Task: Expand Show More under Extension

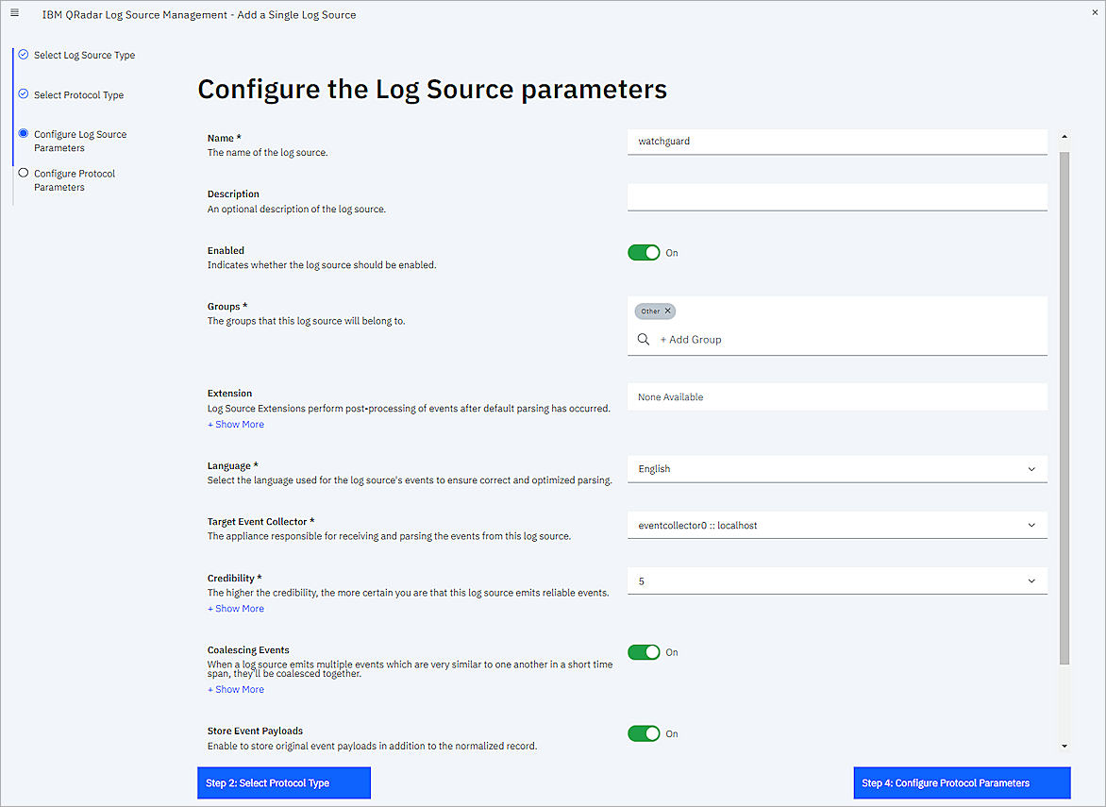Action: [x=235, y=424]
